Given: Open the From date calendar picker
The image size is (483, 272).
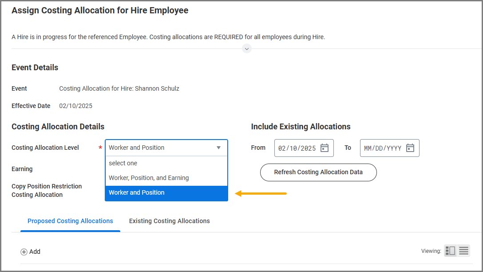Looking at the screenshot, I should 325,148.
